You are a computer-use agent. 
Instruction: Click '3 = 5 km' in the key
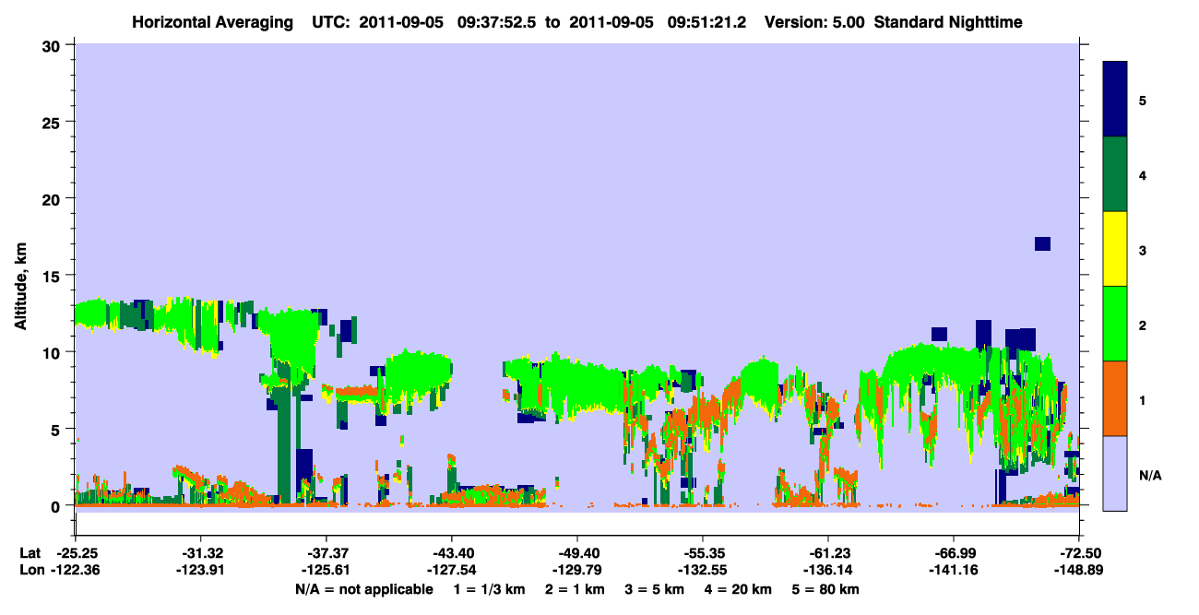655,589
